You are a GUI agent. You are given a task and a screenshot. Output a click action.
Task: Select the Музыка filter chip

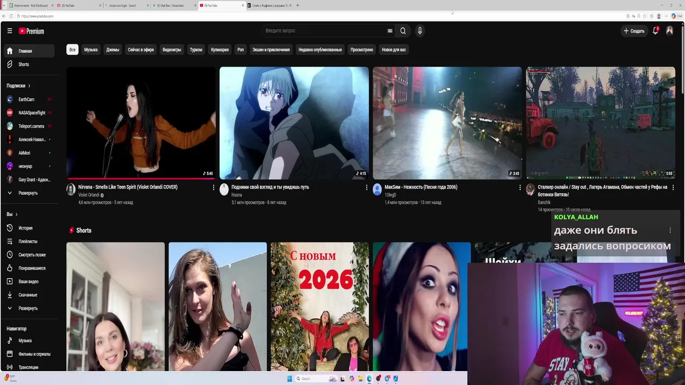(91, 50)
